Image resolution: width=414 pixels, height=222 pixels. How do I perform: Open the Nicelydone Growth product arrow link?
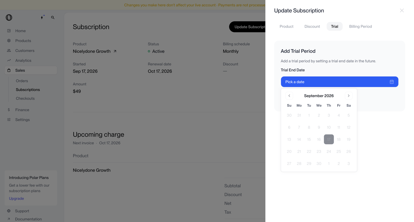(x=115, y=51)
